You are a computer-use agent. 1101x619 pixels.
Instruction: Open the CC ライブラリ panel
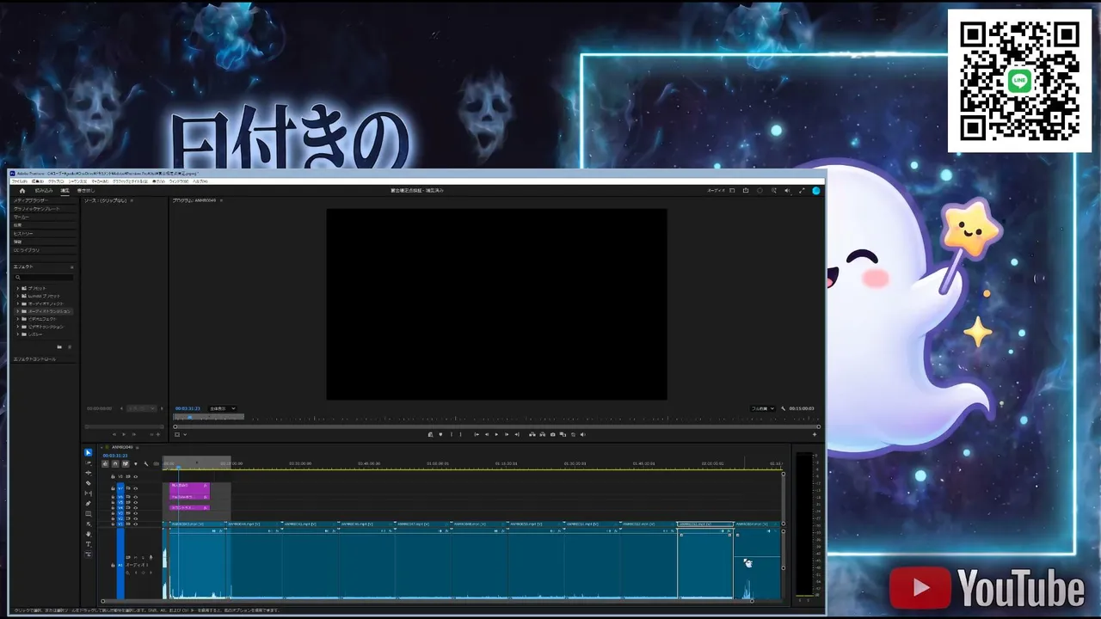pyautogui.click(x=26, y=250)
